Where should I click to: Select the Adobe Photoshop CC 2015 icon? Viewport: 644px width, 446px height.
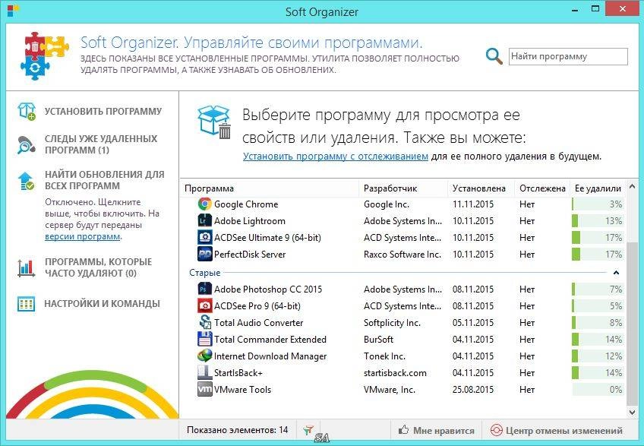pyautogui.click(x=204, y=289)
